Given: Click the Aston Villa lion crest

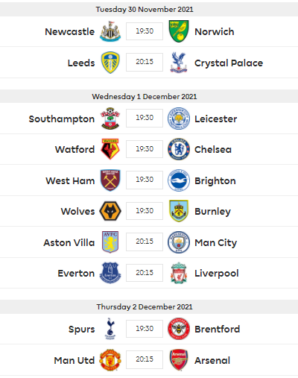Looking at the screenshot, I should [110, 242].
